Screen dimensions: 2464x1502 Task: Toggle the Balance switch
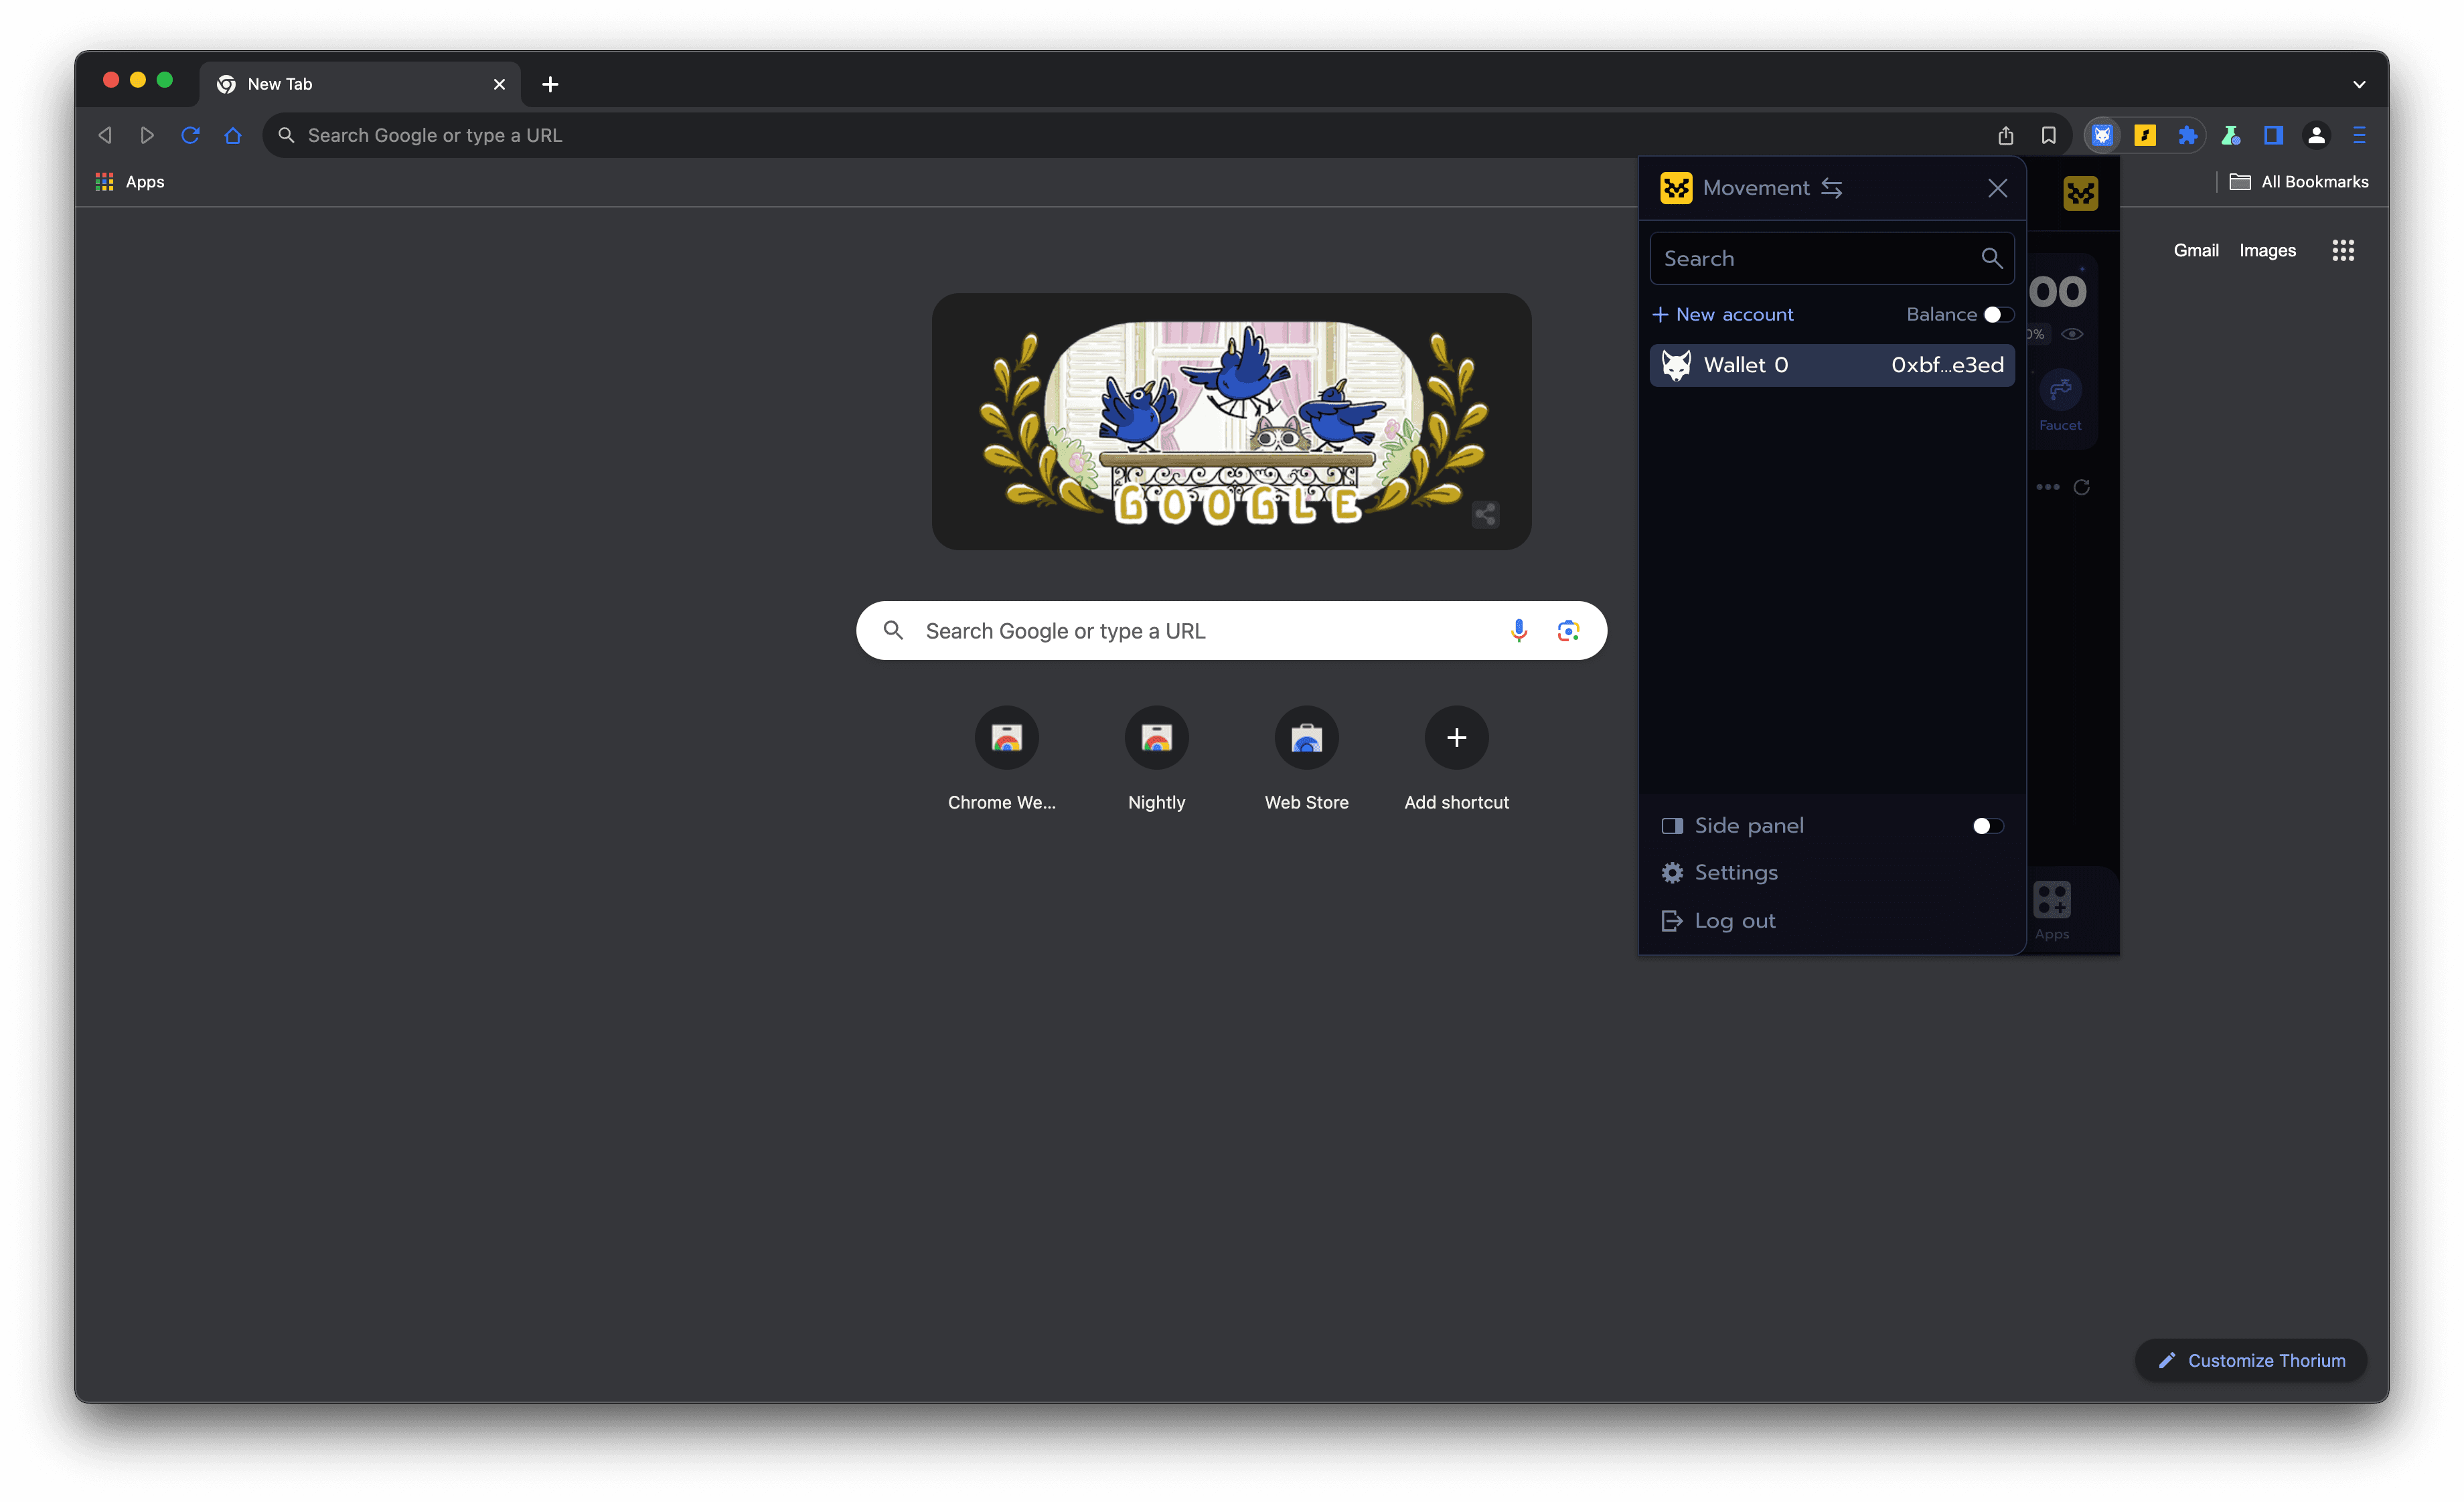(x=1998, y=315)
